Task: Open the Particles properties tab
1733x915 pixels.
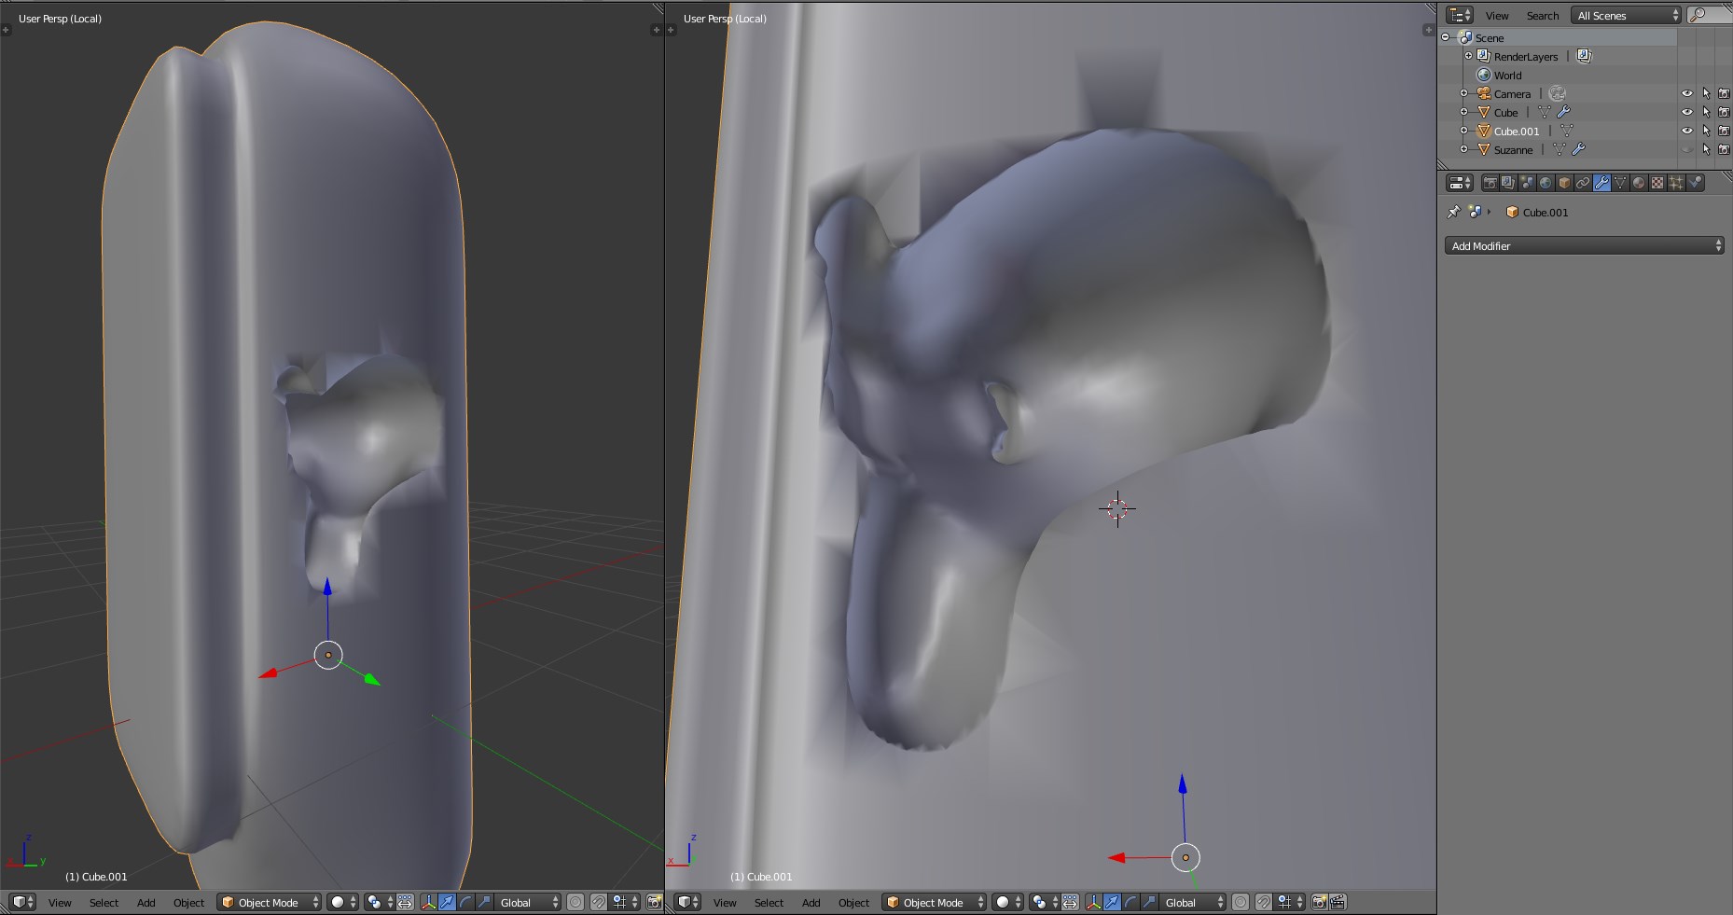Action: tap(1676, 183)
